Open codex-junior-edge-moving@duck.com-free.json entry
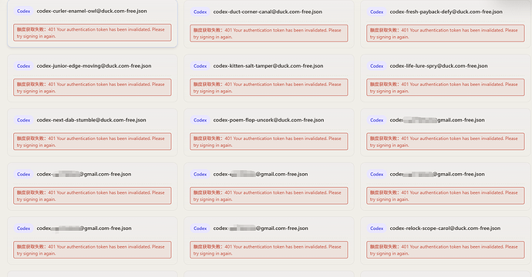Viewport: 532px width, 277px height. 94,66
